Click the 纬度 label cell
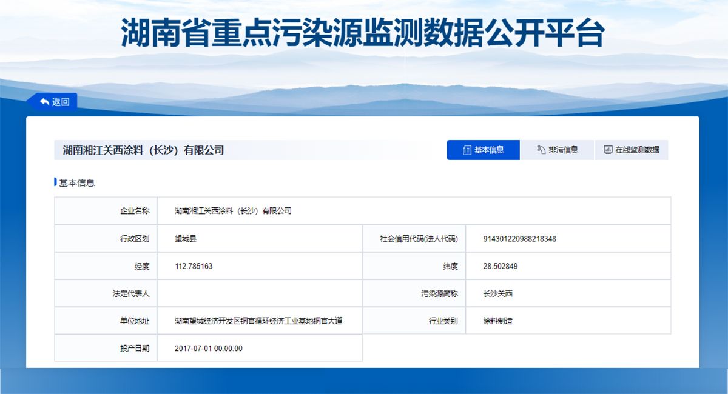The image size is (728, 394). tap(414, 266)
